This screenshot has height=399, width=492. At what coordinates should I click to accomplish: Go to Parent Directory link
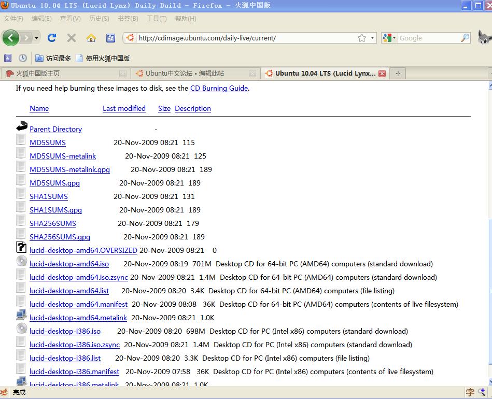55,129
